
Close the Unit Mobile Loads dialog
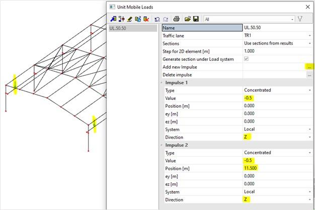coord(307,7)
